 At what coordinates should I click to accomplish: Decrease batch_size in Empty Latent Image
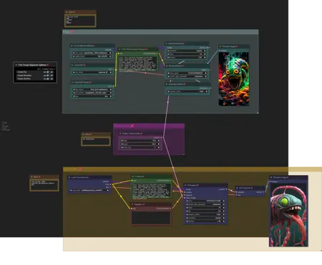[122, 147]
